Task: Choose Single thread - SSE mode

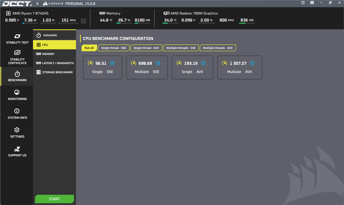Action: coord(113,48)
